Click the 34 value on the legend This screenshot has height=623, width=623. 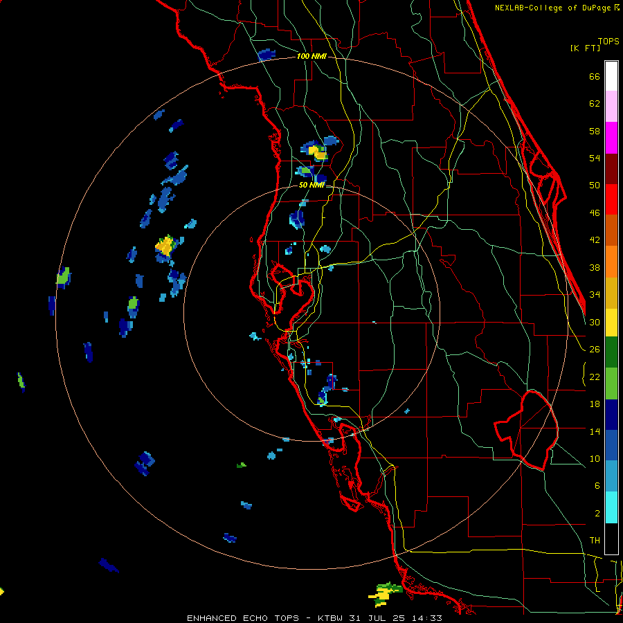click(x=595, y=295)
